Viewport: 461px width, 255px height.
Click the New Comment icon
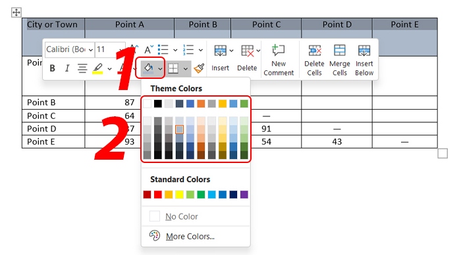click(278, 50)
